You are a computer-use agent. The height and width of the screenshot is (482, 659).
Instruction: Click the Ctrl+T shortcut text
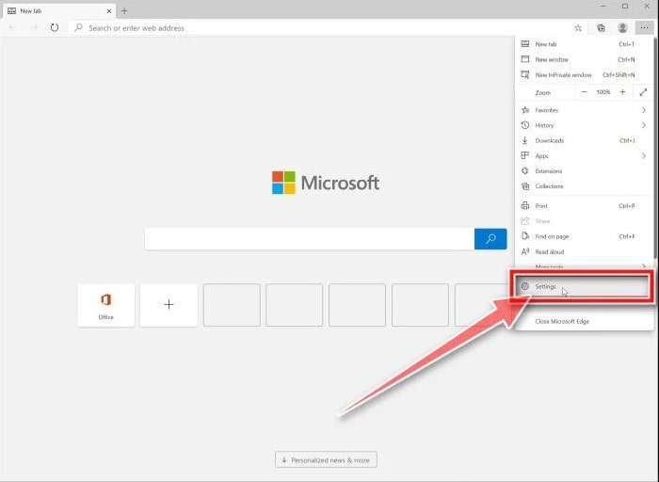(x=627, y=44)
